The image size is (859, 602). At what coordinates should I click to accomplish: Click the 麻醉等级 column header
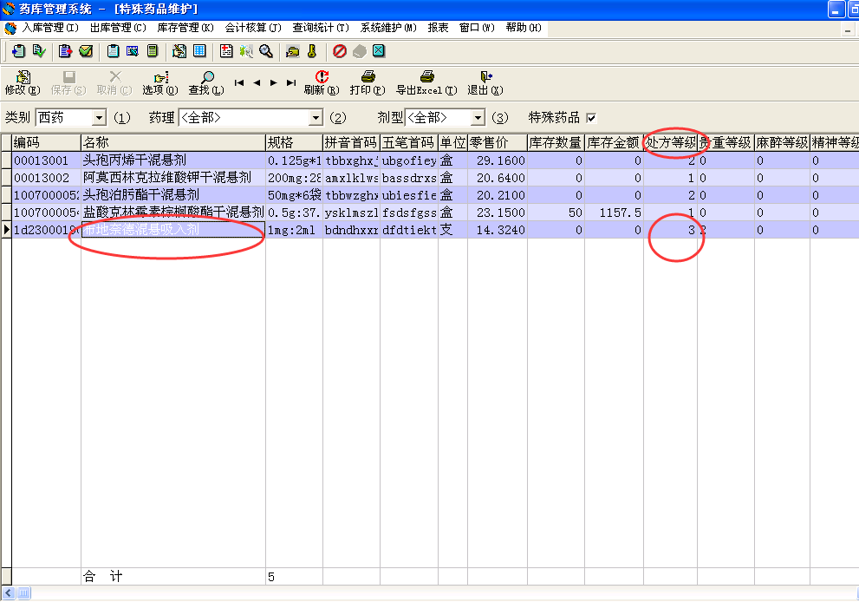[782, 143]
